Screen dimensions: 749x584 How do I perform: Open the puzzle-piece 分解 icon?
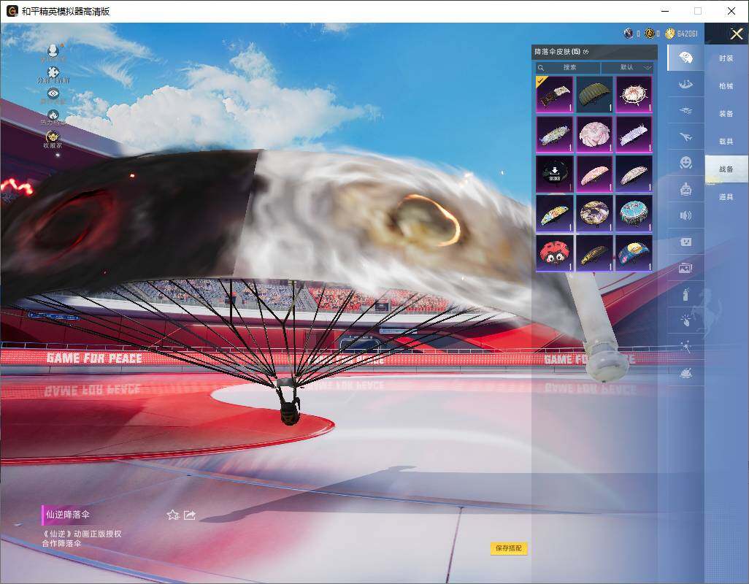[x=53, y=72]
